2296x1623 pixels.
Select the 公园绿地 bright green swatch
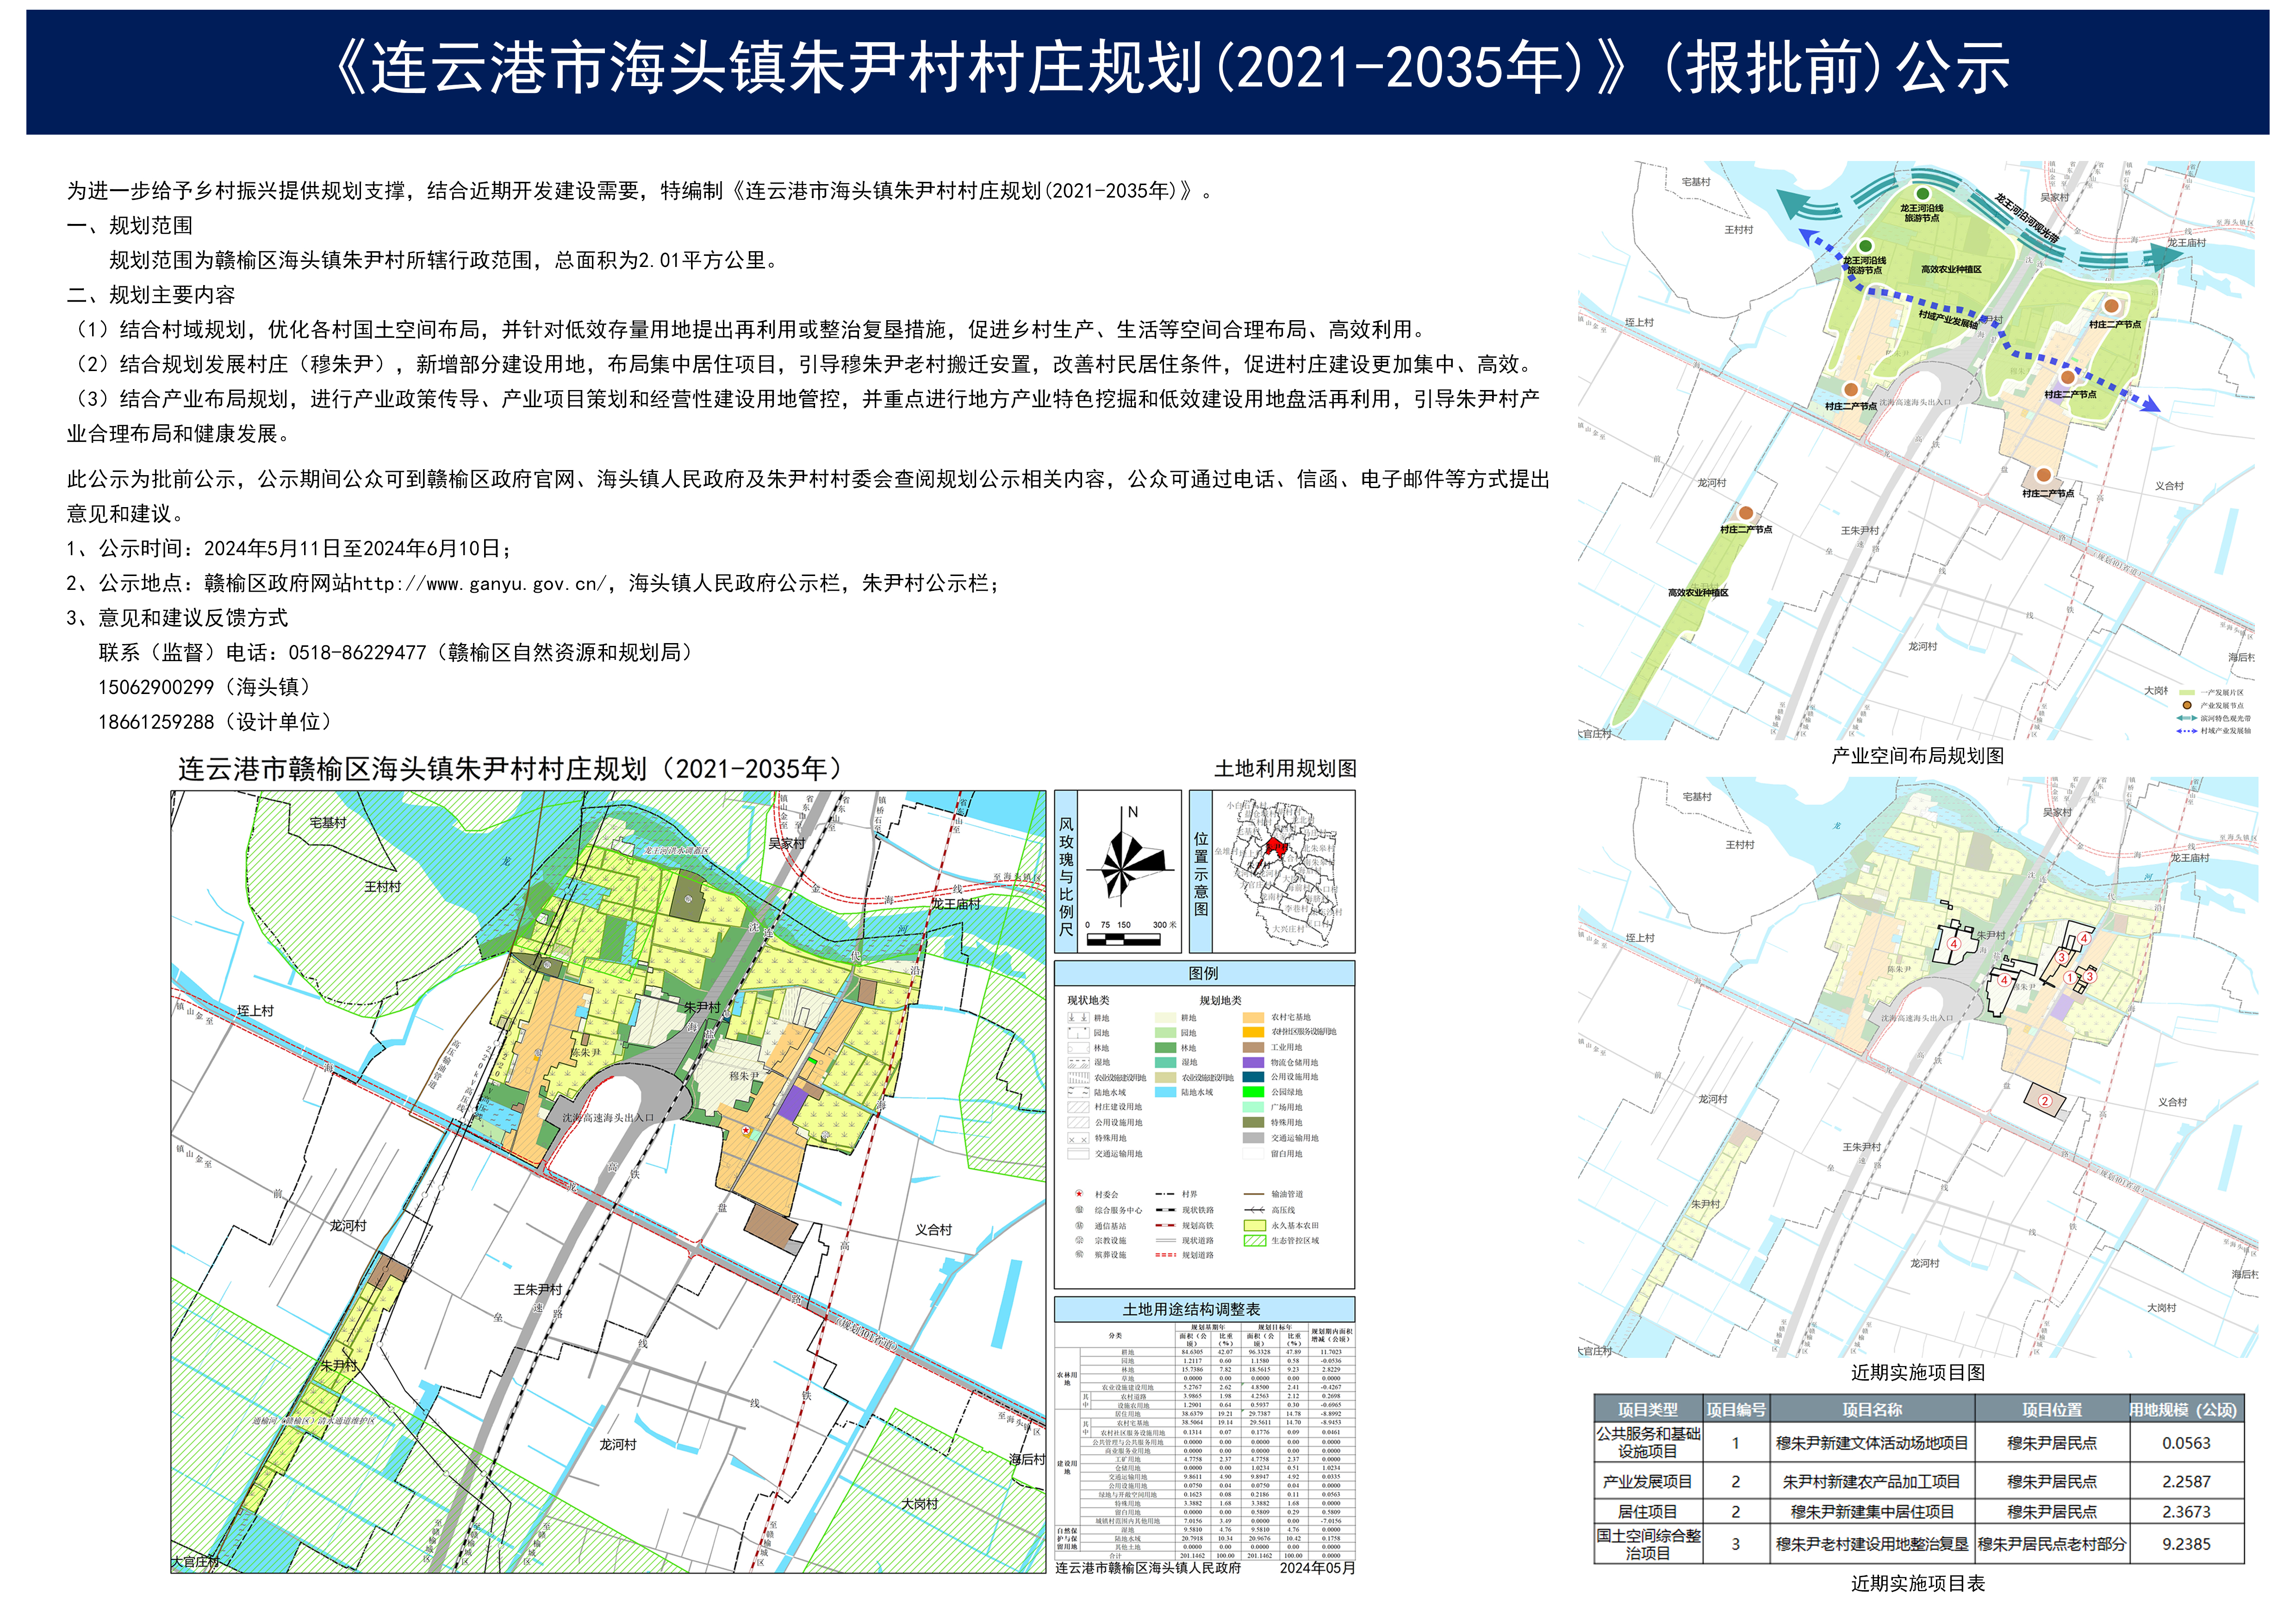coord(1254,1091)
